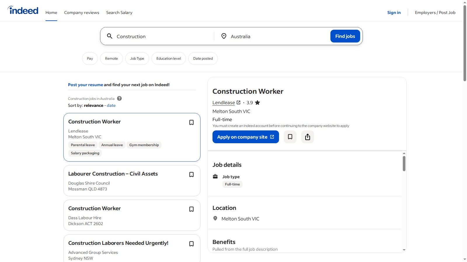Image resolution: width=467 pixels, height=262 pixels.
Task: Save the job via bookmark next to Apply
Action: click(x=290, y=137)
